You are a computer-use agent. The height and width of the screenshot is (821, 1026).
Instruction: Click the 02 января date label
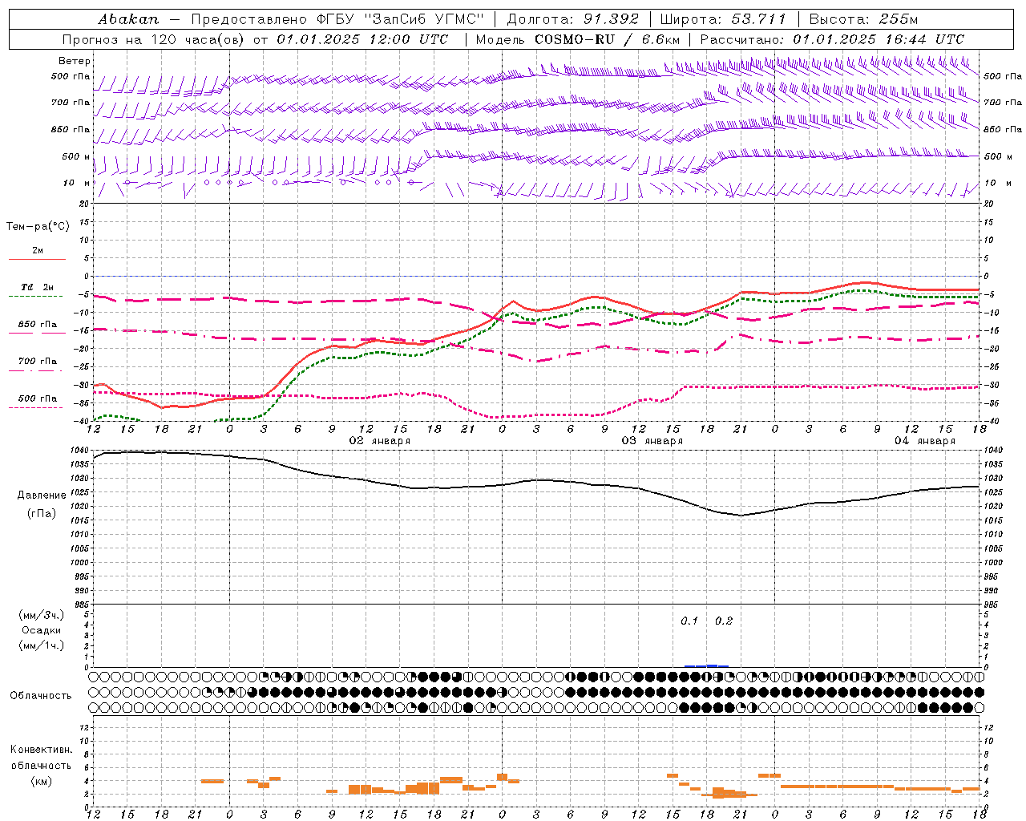pyautogui.click(x=380, y=441)
